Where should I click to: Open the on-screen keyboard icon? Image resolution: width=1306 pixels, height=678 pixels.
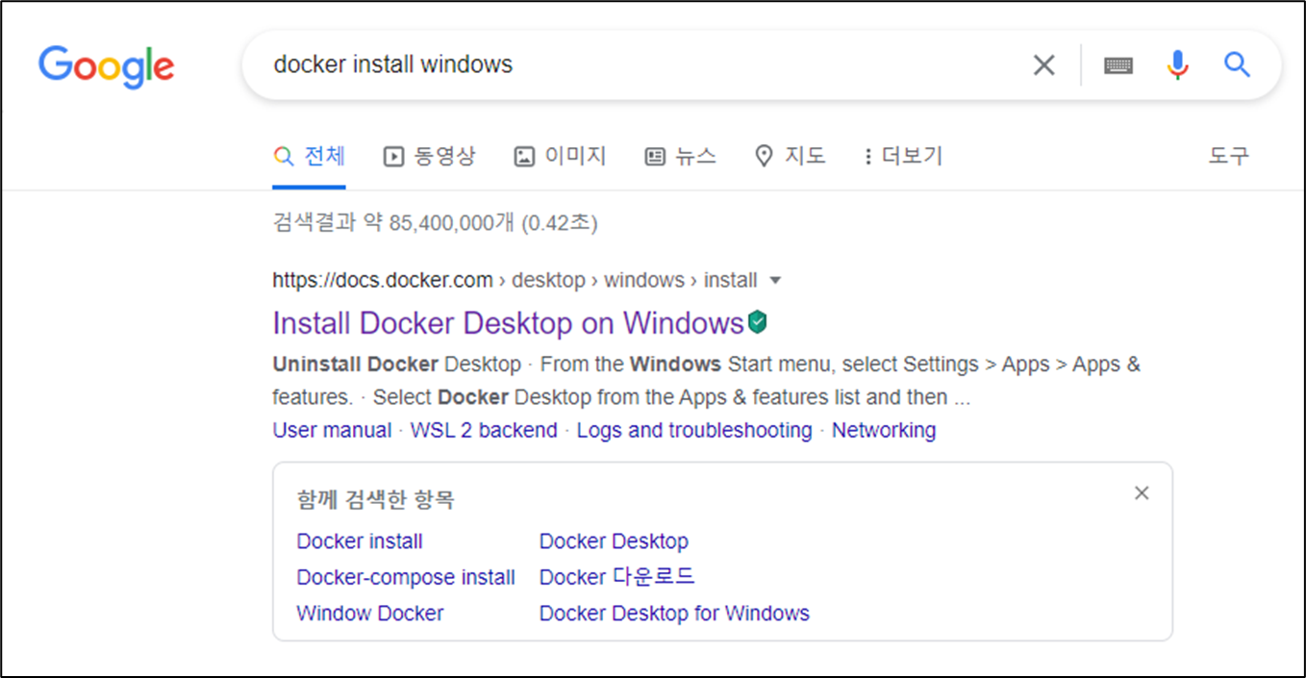[1118, 65]
